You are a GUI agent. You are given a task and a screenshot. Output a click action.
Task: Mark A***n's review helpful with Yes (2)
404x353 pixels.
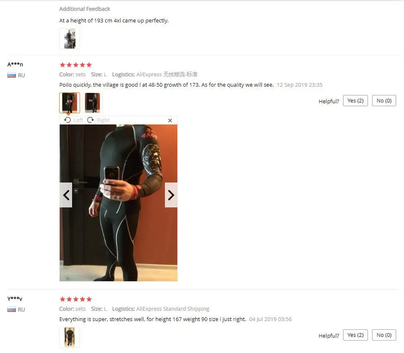[356, 101]
